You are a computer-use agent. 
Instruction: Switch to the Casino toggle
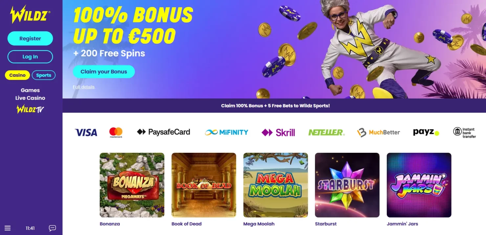tap(17, 75)
